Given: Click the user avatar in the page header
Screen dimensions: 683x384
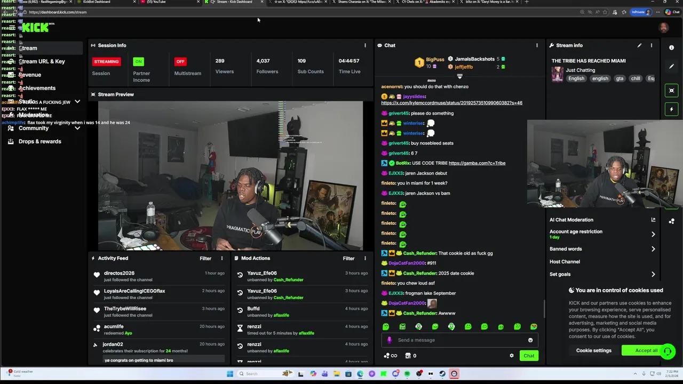Looking at the screenshot, I should click(x=664, y=28).
